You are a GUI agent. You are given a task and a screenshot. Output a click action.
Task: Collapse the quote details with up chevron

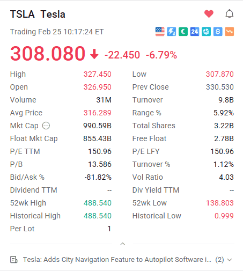click(x=123, y=244)
